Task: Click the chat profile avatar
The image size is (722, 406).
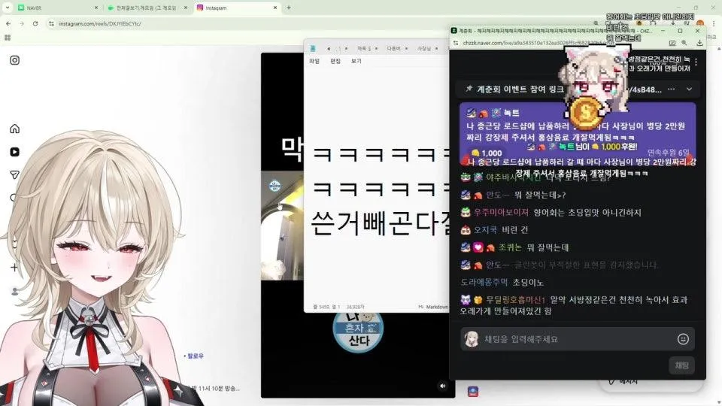Action: pos(471,339)
